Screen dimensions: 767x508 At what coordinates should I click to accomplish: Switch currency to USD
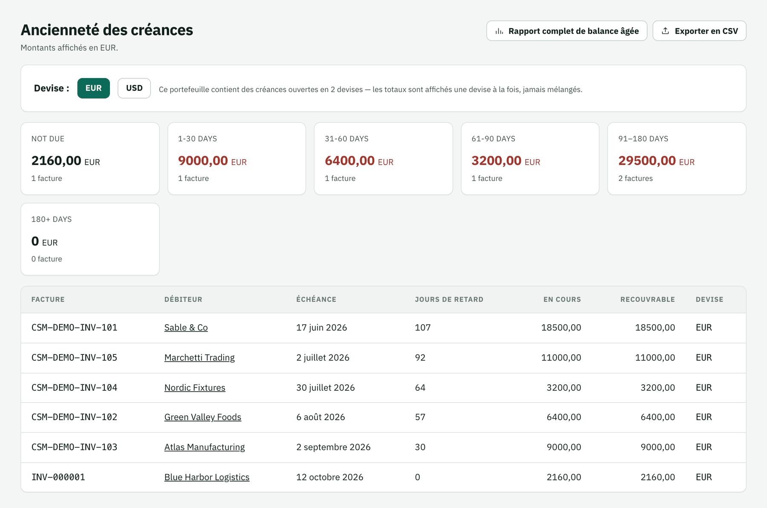pos(134,88)
